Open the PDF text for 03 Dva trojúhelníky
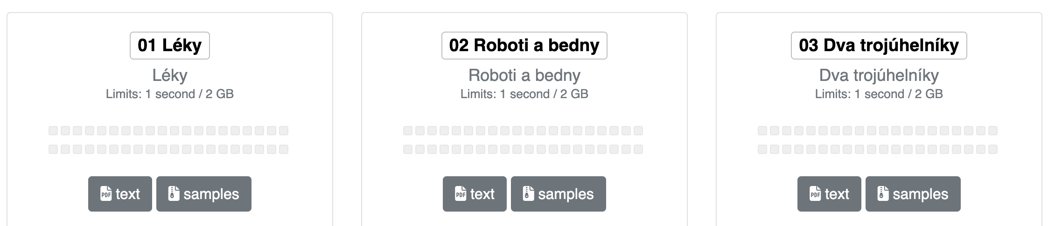1048x226 pixels. point(829,194)
